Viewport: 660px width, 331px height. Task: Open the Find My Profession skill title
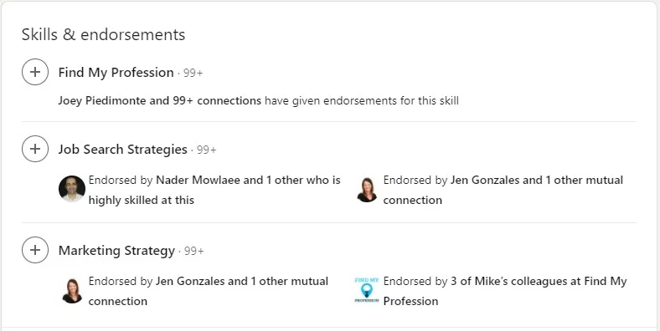pyautogui.click(x=116, y=72)
